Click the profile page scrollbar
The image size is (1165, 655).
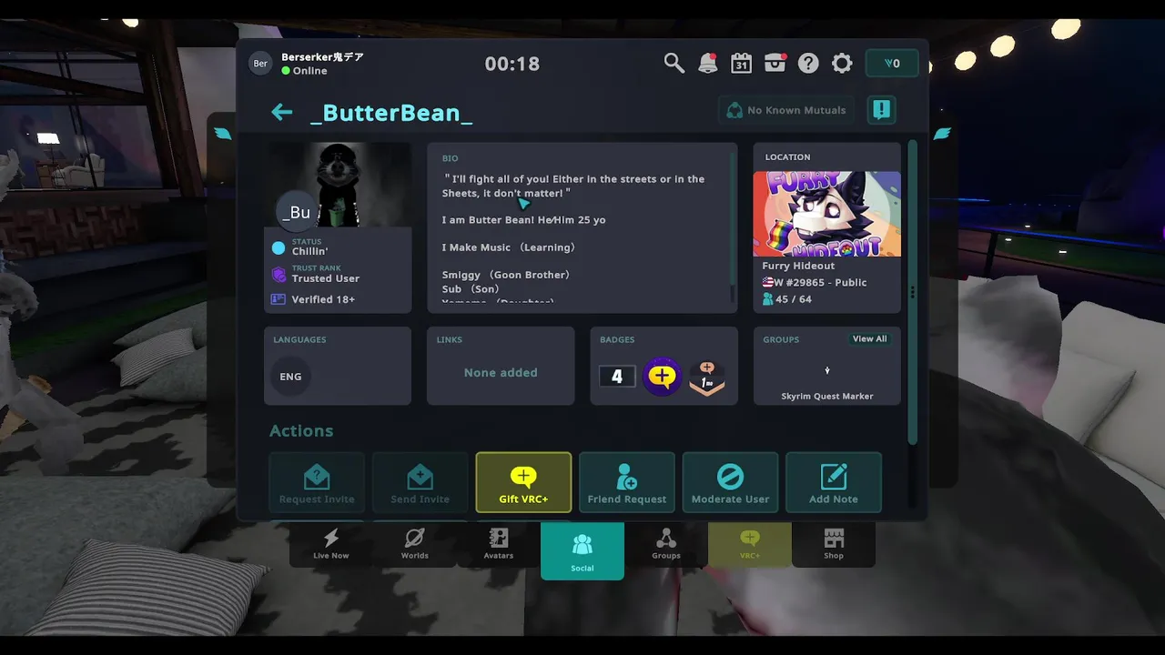pos(912,291)
